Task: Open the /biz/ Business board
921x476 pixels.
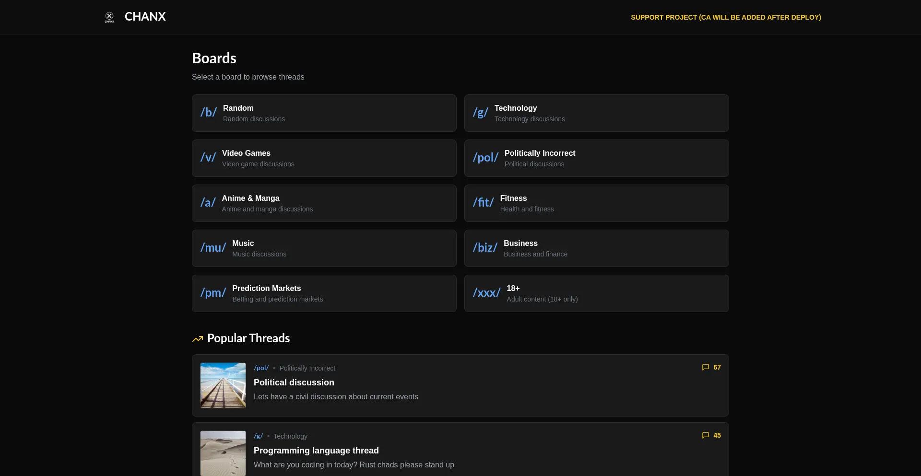Action: [596, 248]
